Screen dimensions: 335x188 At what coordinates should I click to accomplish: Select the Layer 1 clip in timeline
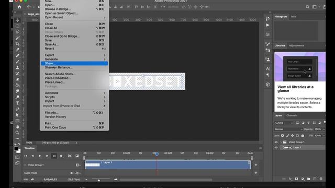click(x=167, y=165)
